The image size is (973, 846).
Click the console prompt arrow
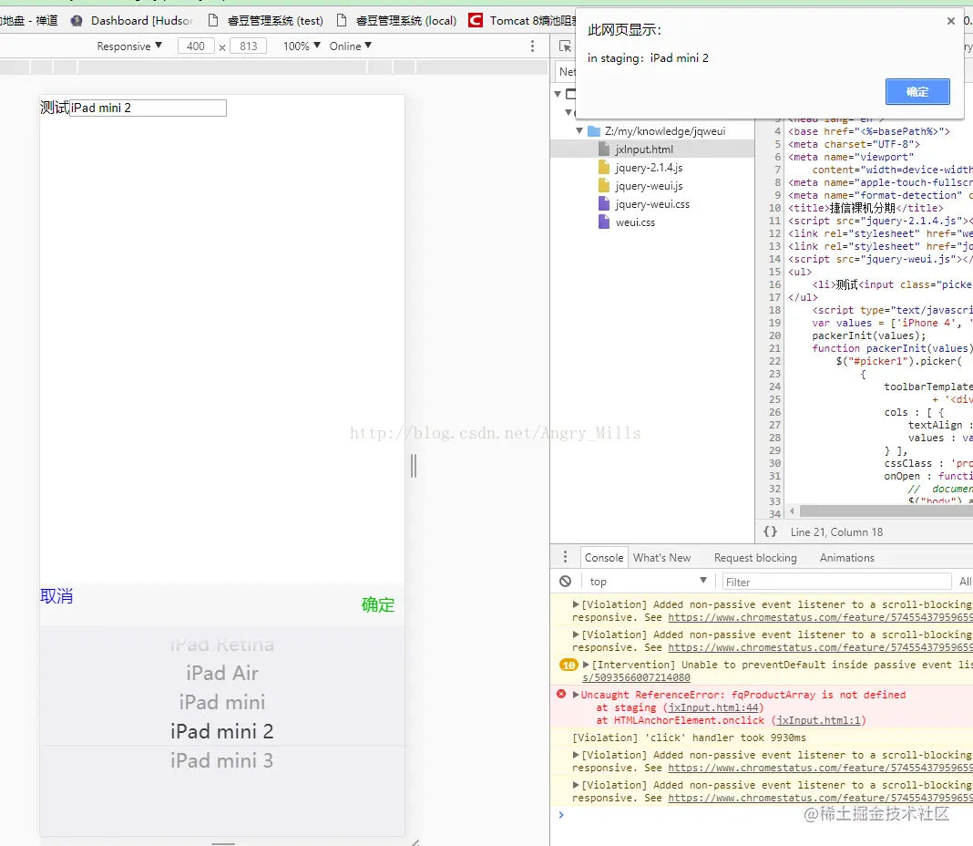pyautogui.click(x=561, y=815)
